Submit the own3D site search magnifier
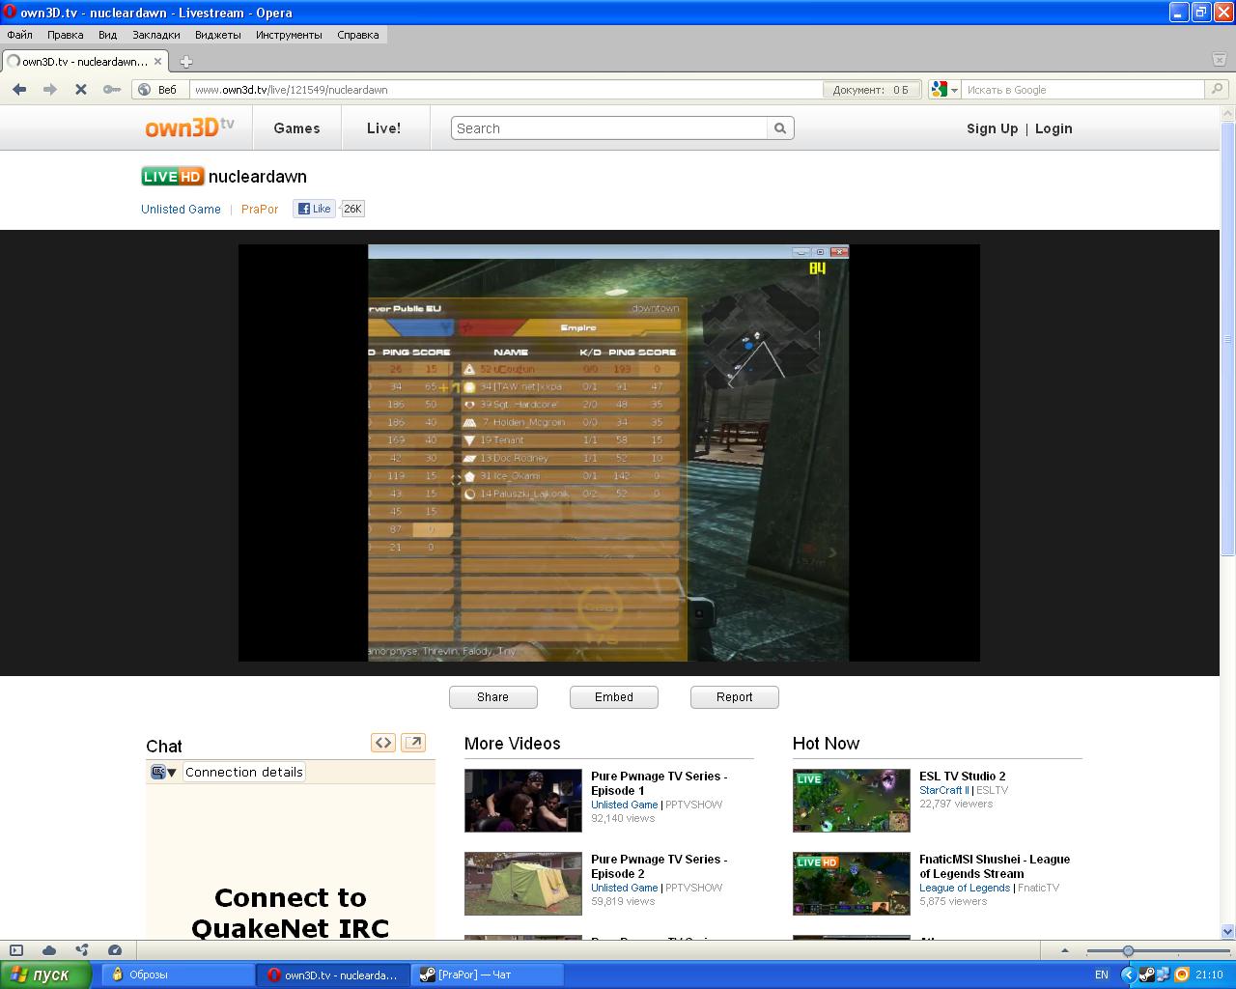The height and width of the screenshot is (989, 1236). coord(780,128)
